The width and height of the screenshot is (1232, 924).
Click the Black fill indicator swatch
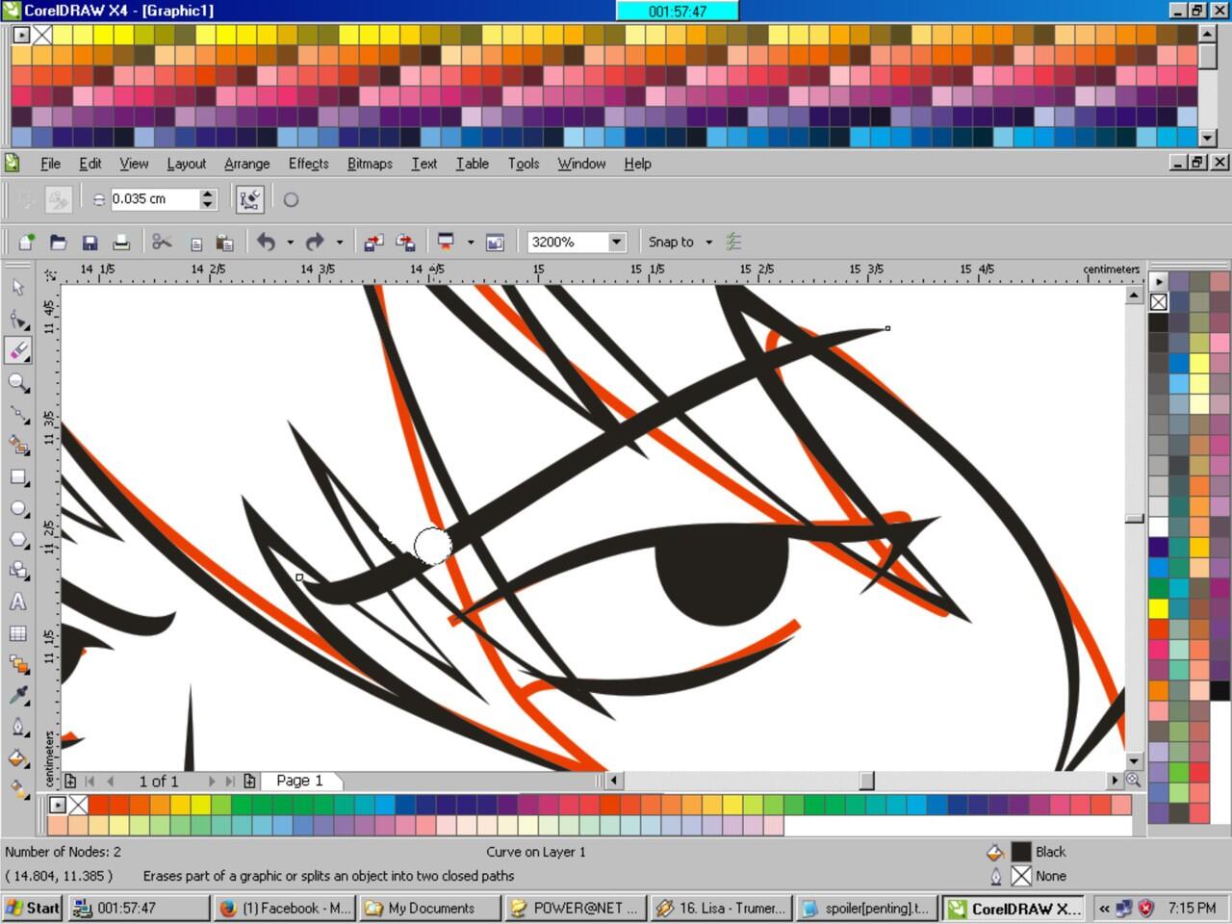[1021, 852]
